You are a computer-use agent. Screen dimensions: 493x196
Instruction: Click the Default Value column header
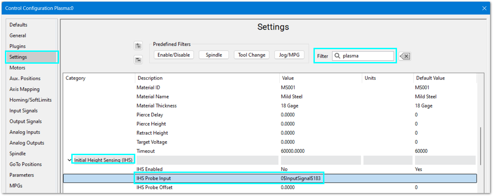pos(445,78)
